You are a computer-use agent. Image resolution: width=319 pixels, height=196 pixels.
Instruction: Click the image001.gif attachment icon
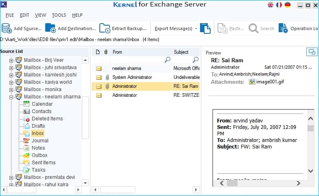point(252,82)
